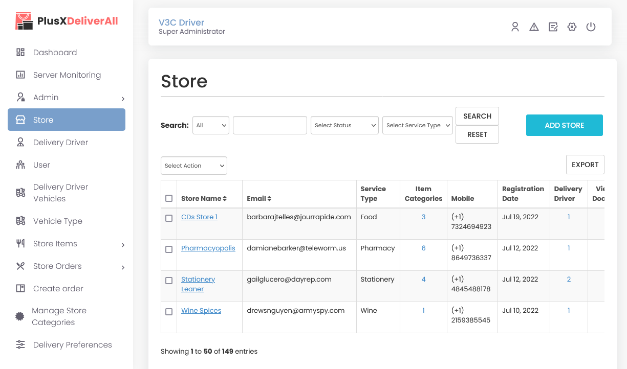
Task: Open delivery driver count for CDs Store 1
Action: (x=569, y=217)
